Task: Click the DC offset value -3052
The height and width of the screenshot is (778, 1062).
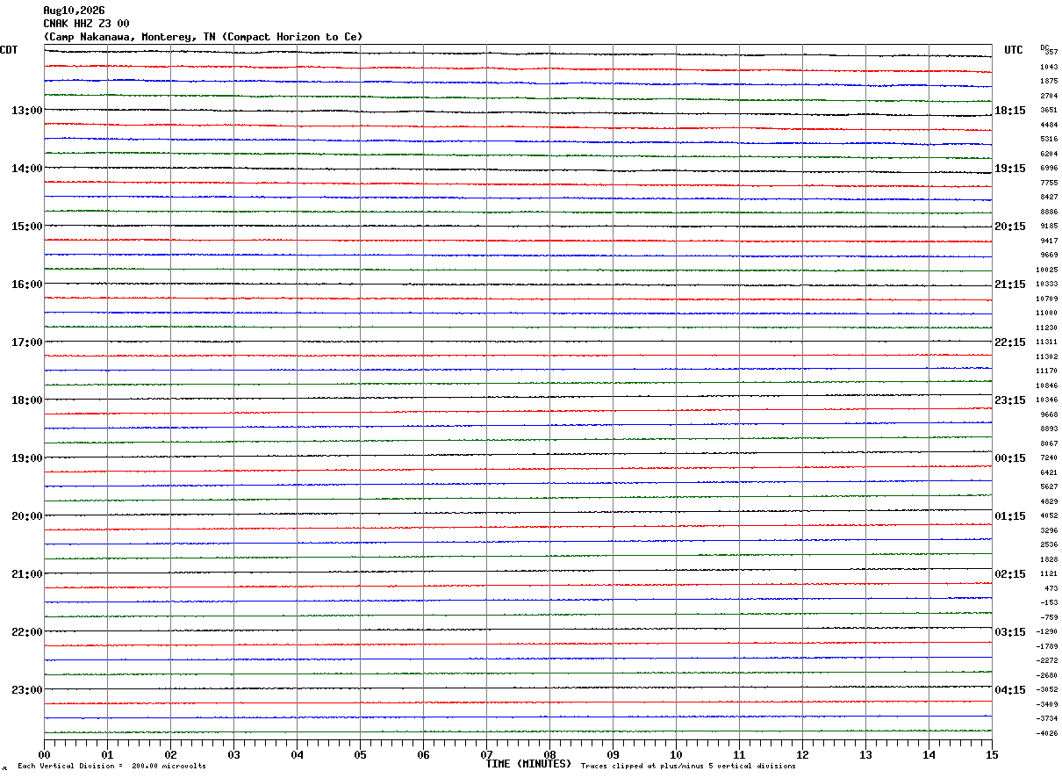Action: (1047, 690)
